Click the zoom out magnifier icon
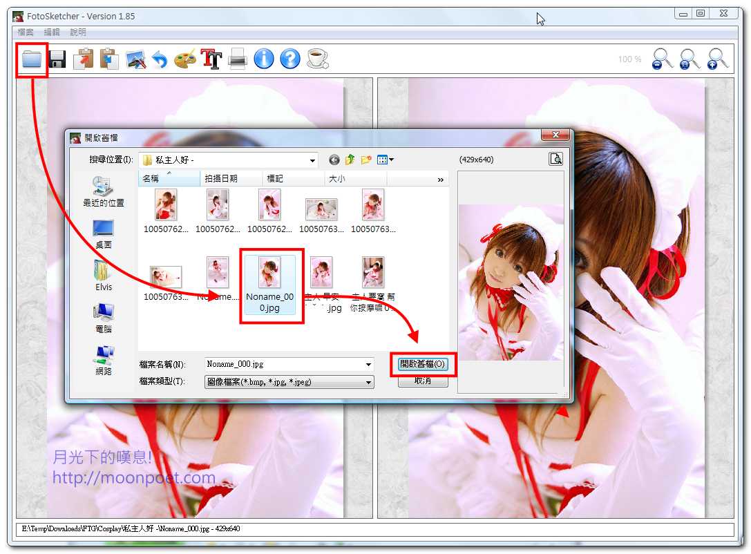751x554 pixels. (663, 59)
